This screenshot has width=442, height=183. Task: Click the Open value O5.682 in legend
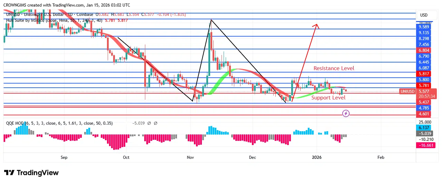point(103,15)
